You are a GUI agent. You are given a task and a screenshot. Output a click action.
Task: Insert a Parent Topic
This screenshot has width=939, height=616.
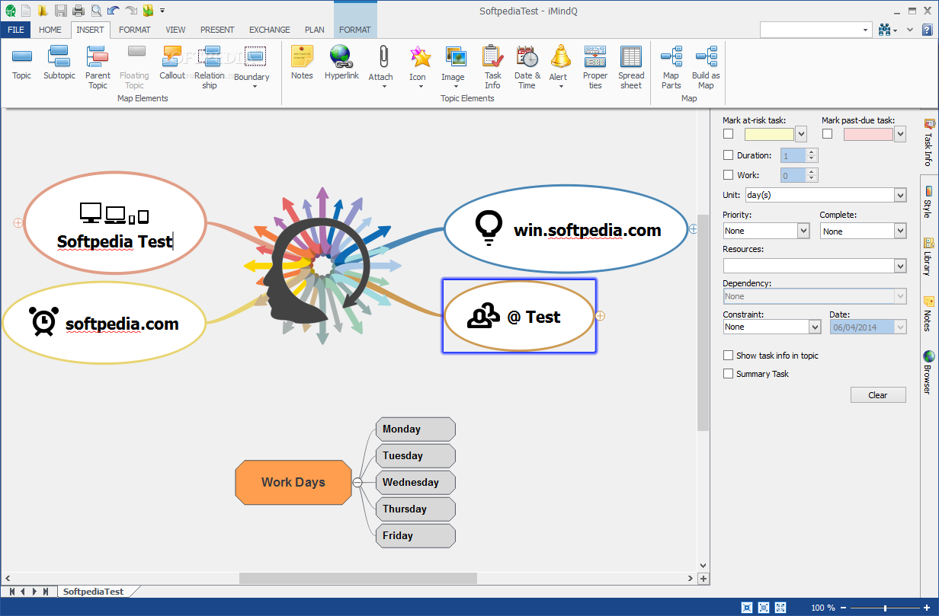click(98, 67)
